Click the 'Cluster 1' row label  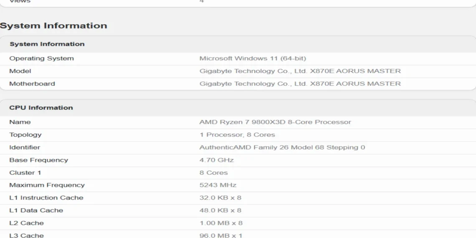point(25,173)
